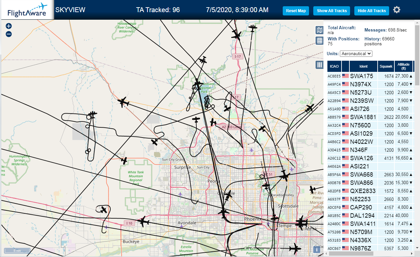Click the FlightAware logo

pyautogui.click(x=27, y=10)
